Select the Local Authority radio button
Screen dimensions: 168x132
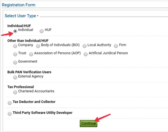[85, 46]
